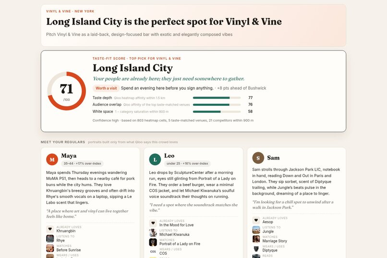Open Portrait of a Lady on Fire thumbnail
The image size is (387, 258).
coord(153,242)
